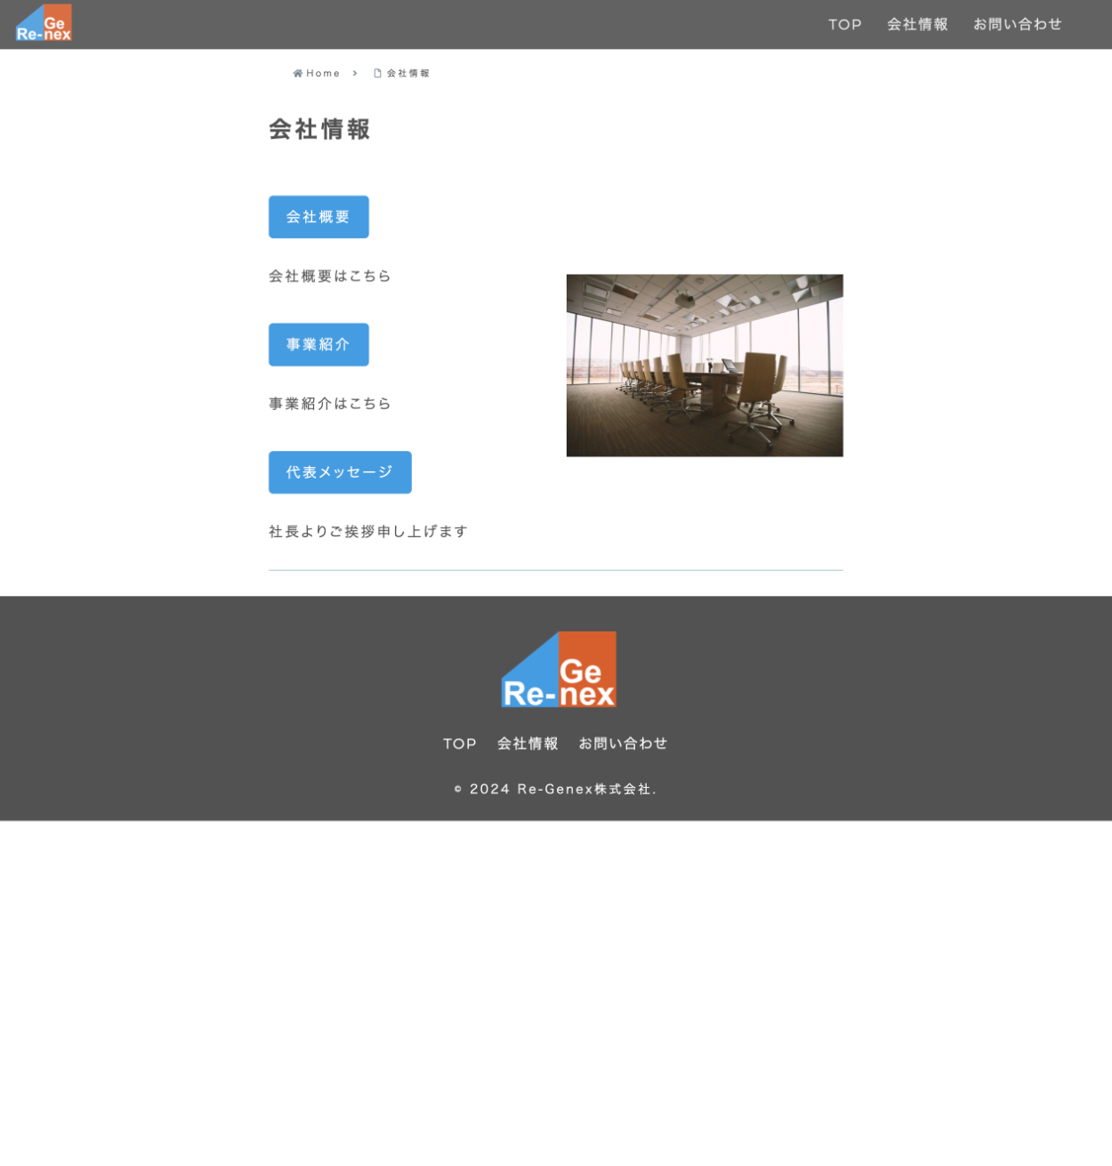Go to TOP from the footer links
The image size is (1112, 1166).
[x=460, y=744]
